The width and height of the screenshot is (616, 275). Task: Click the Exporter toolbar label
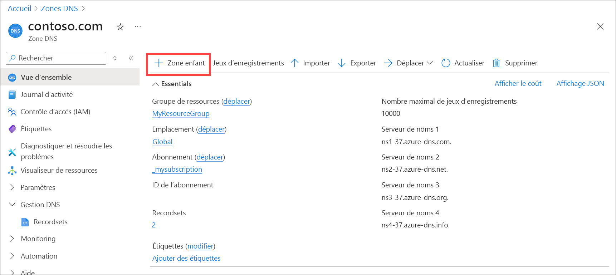pyautogui.click(x=363, y=63)
